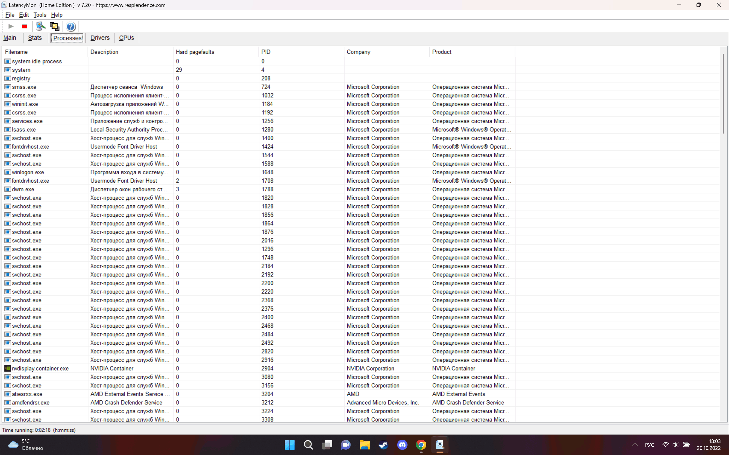Sort by Hard pagefaults column header

coord(216,52)
